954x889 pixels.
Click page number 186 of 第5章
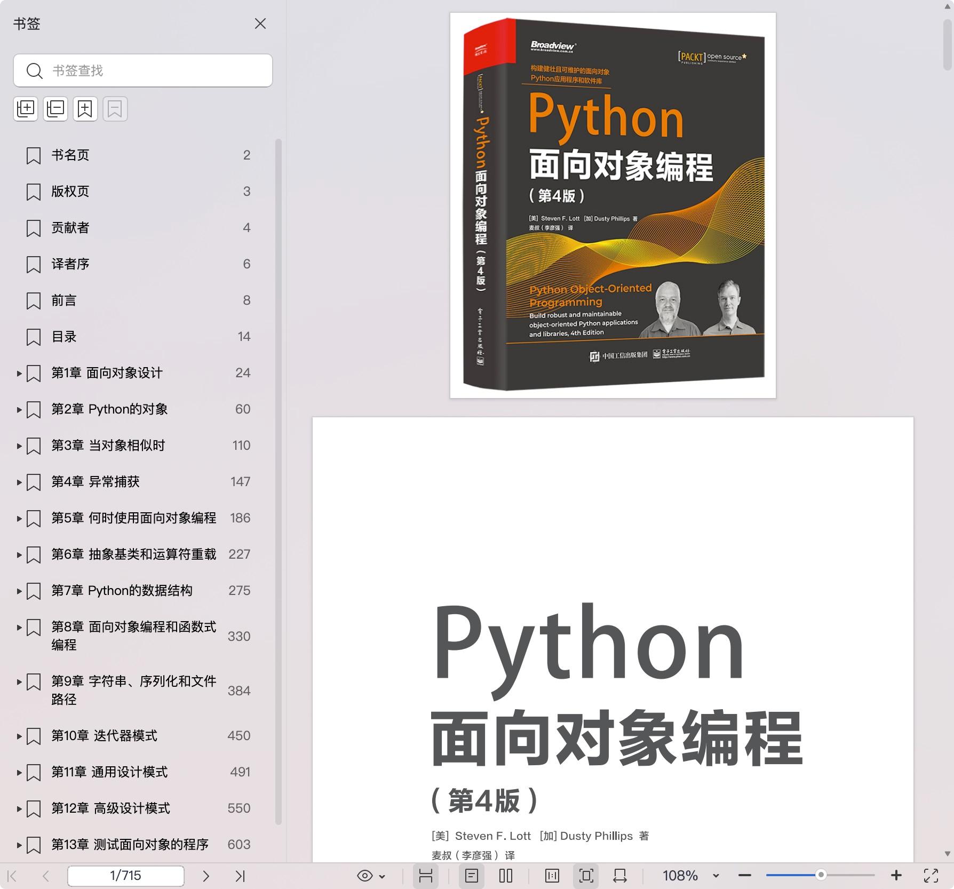240,518
